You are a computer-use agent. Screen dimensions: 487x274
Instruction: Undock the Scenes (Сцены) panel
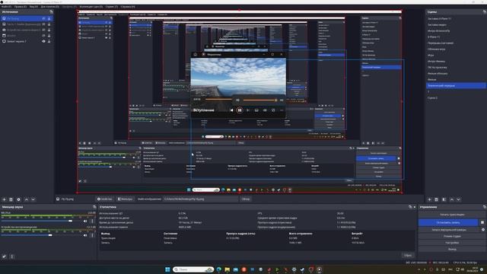pos(484,12)
